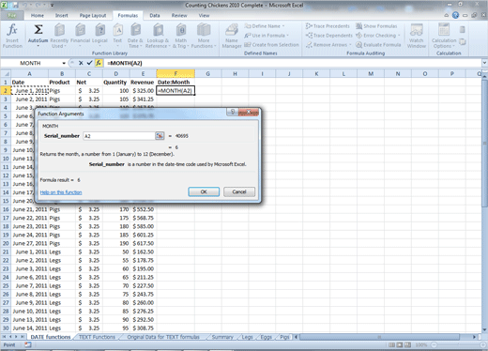The height and width of the screenshot is (351, 488).
Task: Click Create from Selection
Action: tap(271, 45)
